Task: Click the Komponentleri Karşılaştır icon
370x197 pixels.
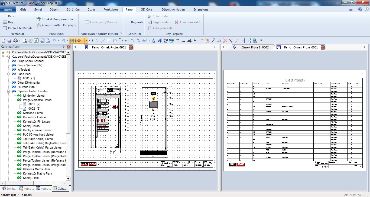Action: (38, 25)
